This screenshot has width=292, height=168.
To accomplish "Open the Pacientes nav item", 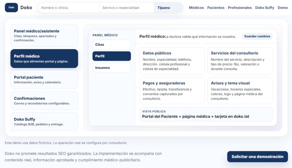I will coord(216,8).
